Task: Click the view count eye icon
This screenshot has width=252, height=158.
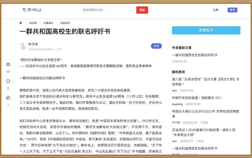Action: click(8, 64)
